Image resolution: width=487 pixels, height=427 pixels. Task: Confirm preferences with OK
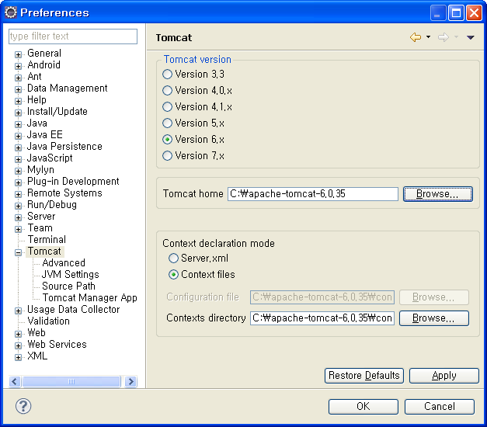364,406
